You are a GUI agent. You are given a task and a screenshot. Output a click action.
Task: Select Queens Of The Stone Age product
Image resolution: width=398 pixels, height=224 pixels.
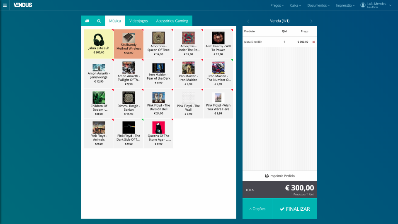pyautogui.click(x=158, y=134)
